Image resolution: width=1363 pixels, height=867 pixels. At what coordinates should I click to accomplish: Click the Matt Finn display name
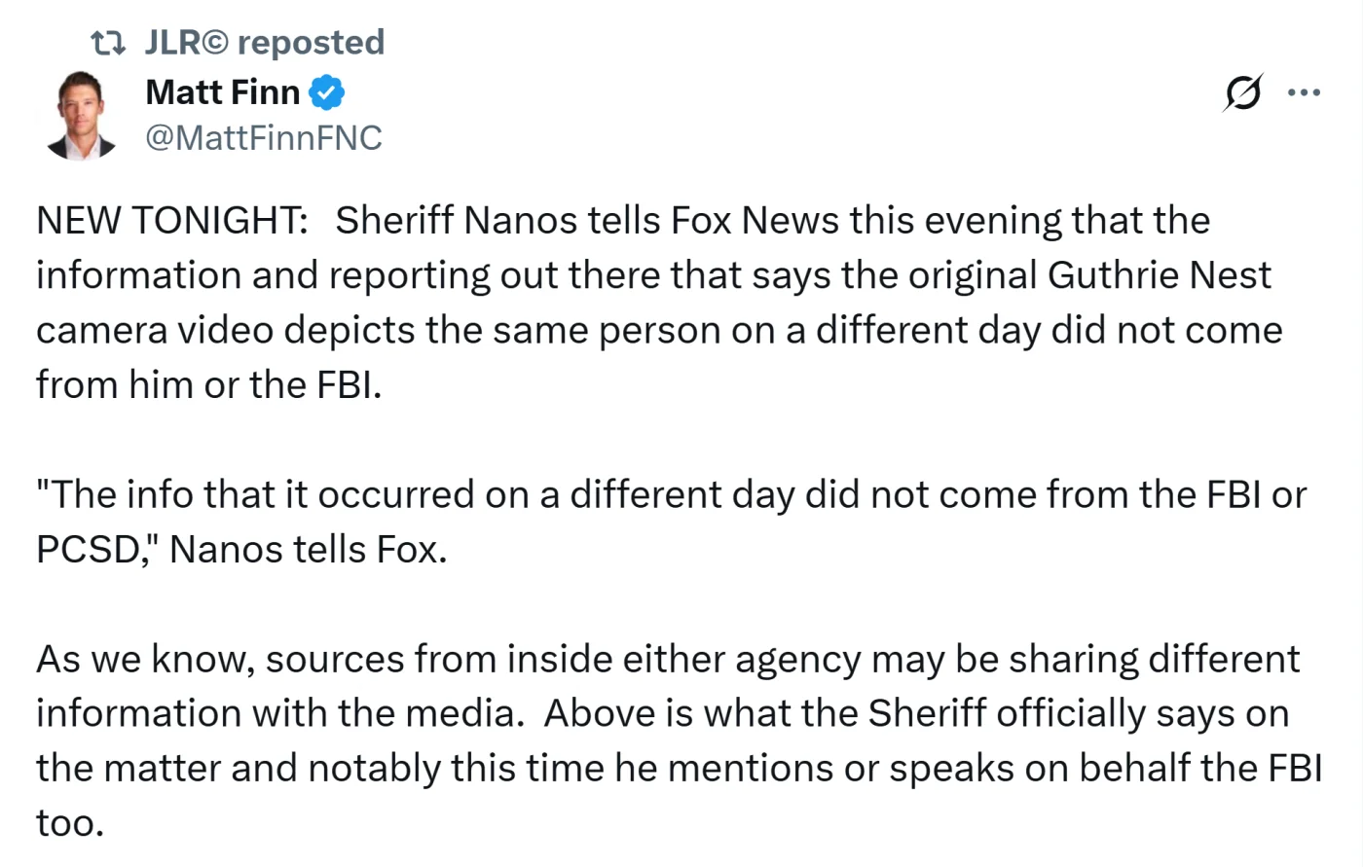(x=222, y=92)
